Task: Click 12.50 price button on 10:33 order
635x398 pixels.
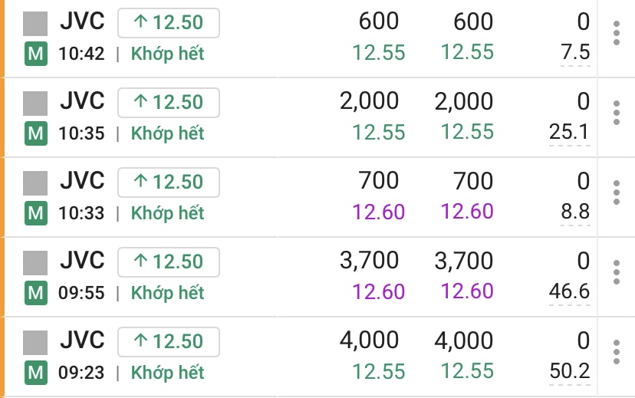Action: coord(169,183)
